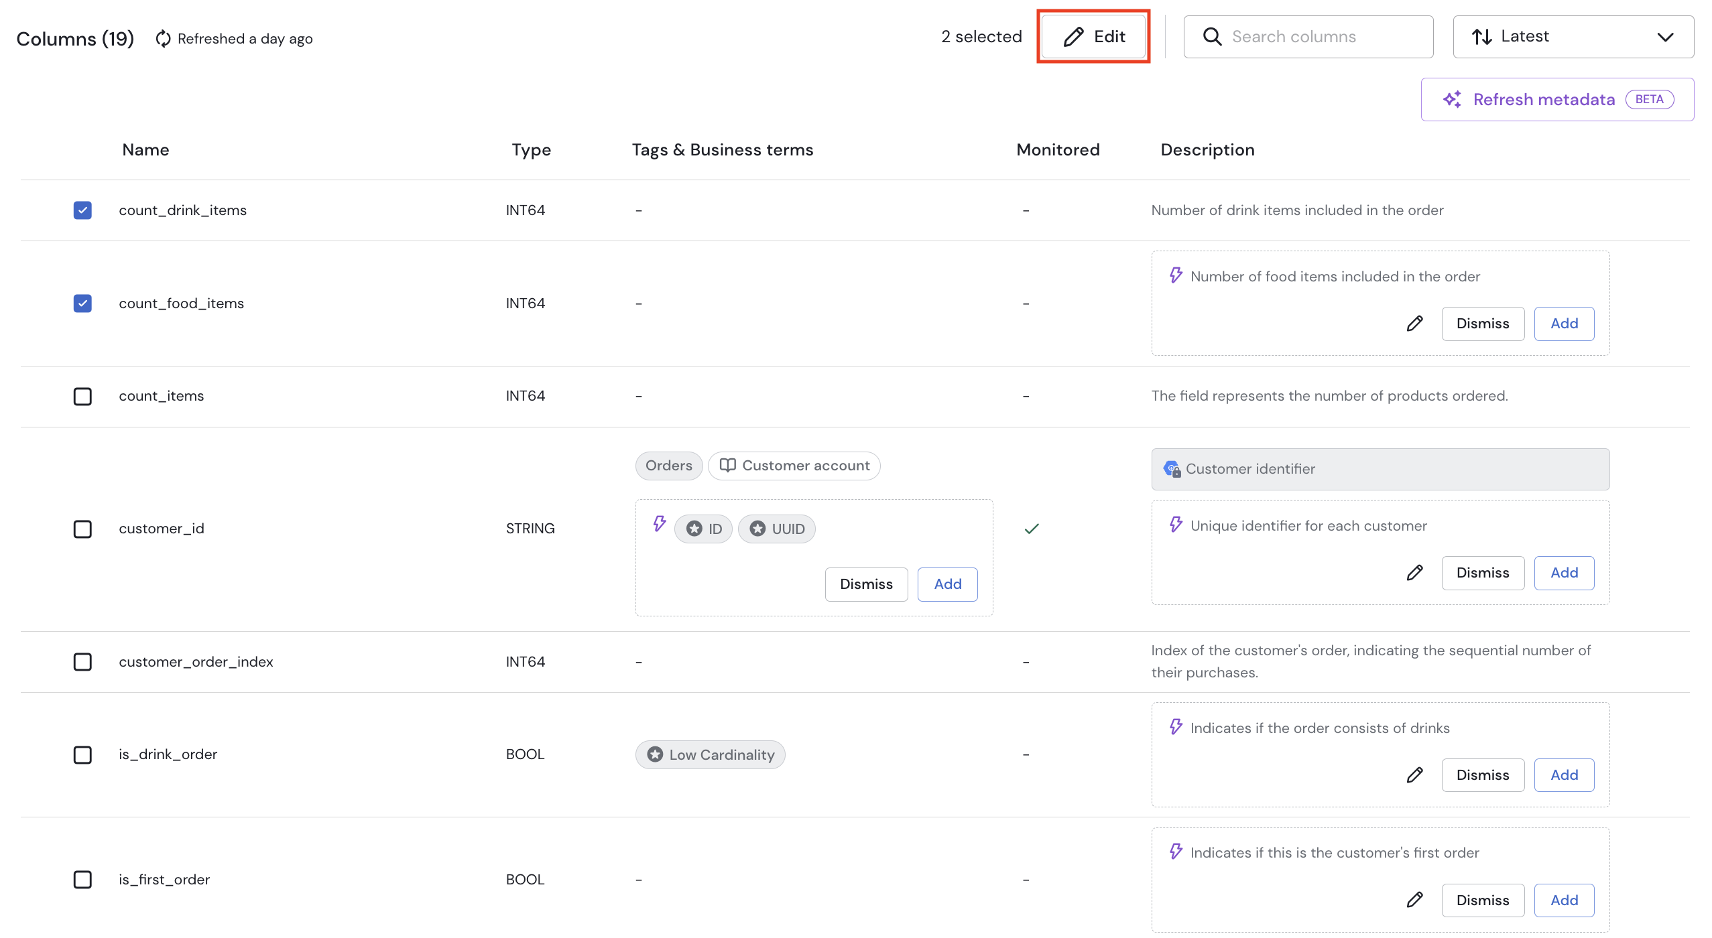This screenshot has width=1712, height=938.
Task: Dismiss the count_food_items description suggestion
Action: 1483,324
